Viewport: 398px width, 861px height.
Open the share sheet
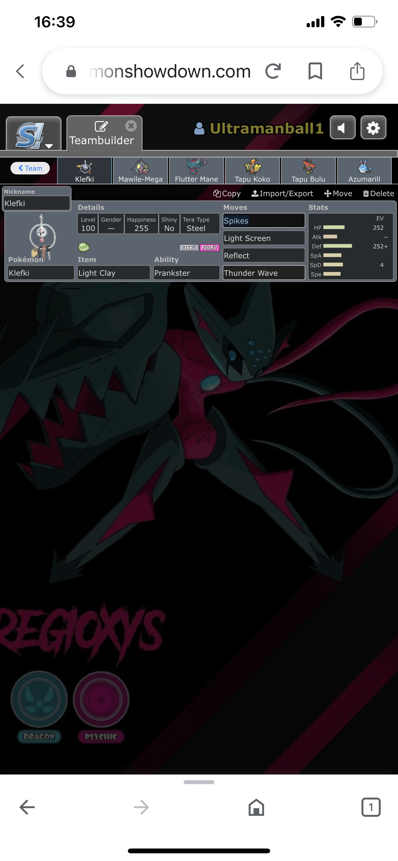(357, 71)
